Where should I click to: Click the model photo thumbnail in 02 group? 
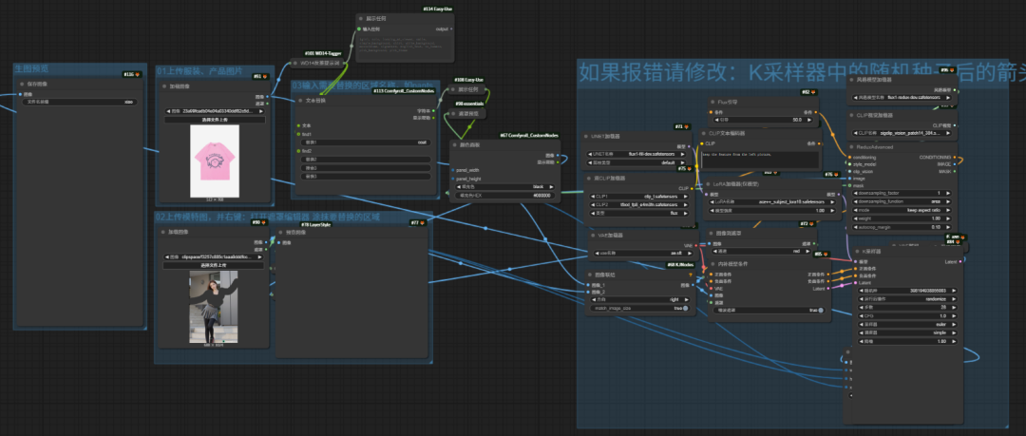(214, 307)
